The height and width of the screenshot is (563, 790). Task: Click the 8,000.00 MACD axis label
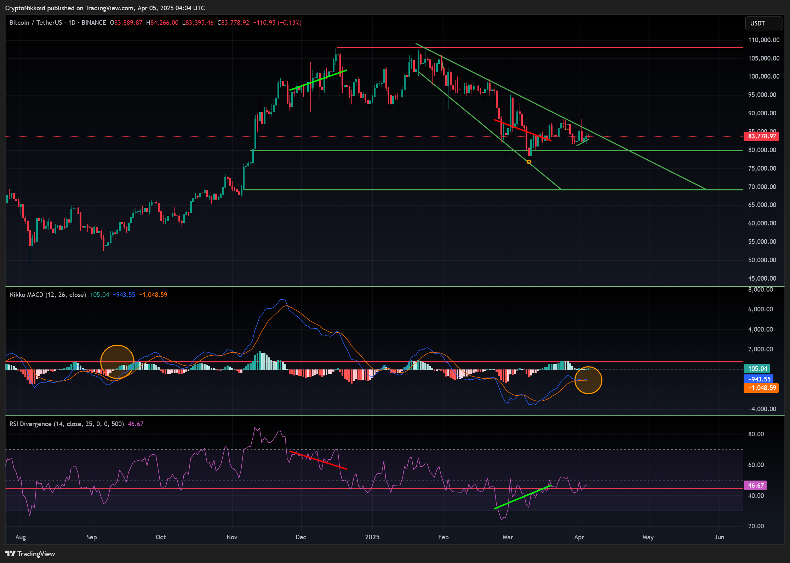[760, 289]
